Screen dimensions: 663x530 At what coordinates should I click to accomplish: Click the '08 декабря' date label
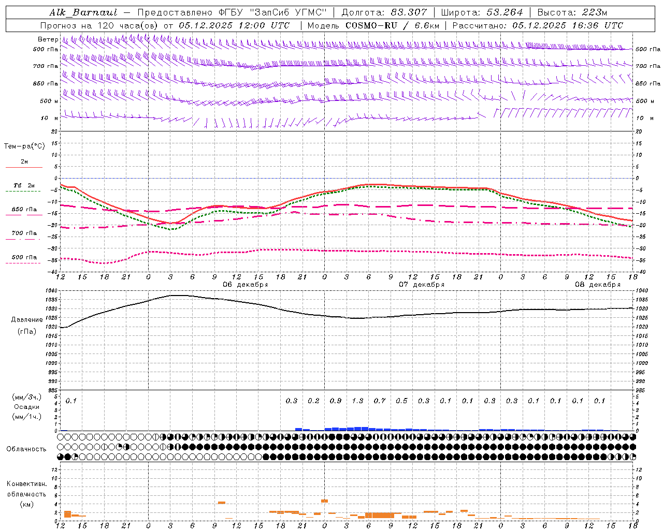point(598,285)
